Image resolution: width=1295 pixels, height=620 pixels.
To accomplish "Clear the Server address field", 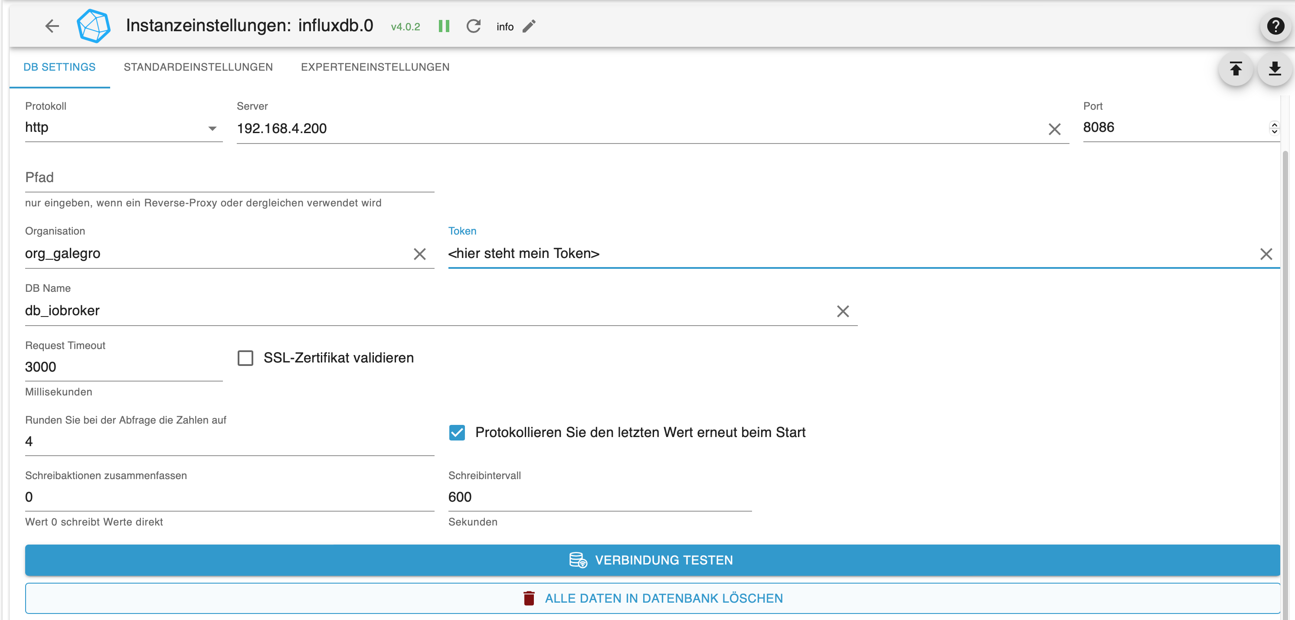I will pyautogui.click(x=1054, y=129).
